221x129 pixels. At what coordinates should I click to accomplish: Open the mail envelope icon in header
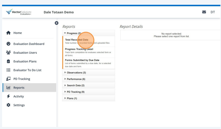coord(204,12)
